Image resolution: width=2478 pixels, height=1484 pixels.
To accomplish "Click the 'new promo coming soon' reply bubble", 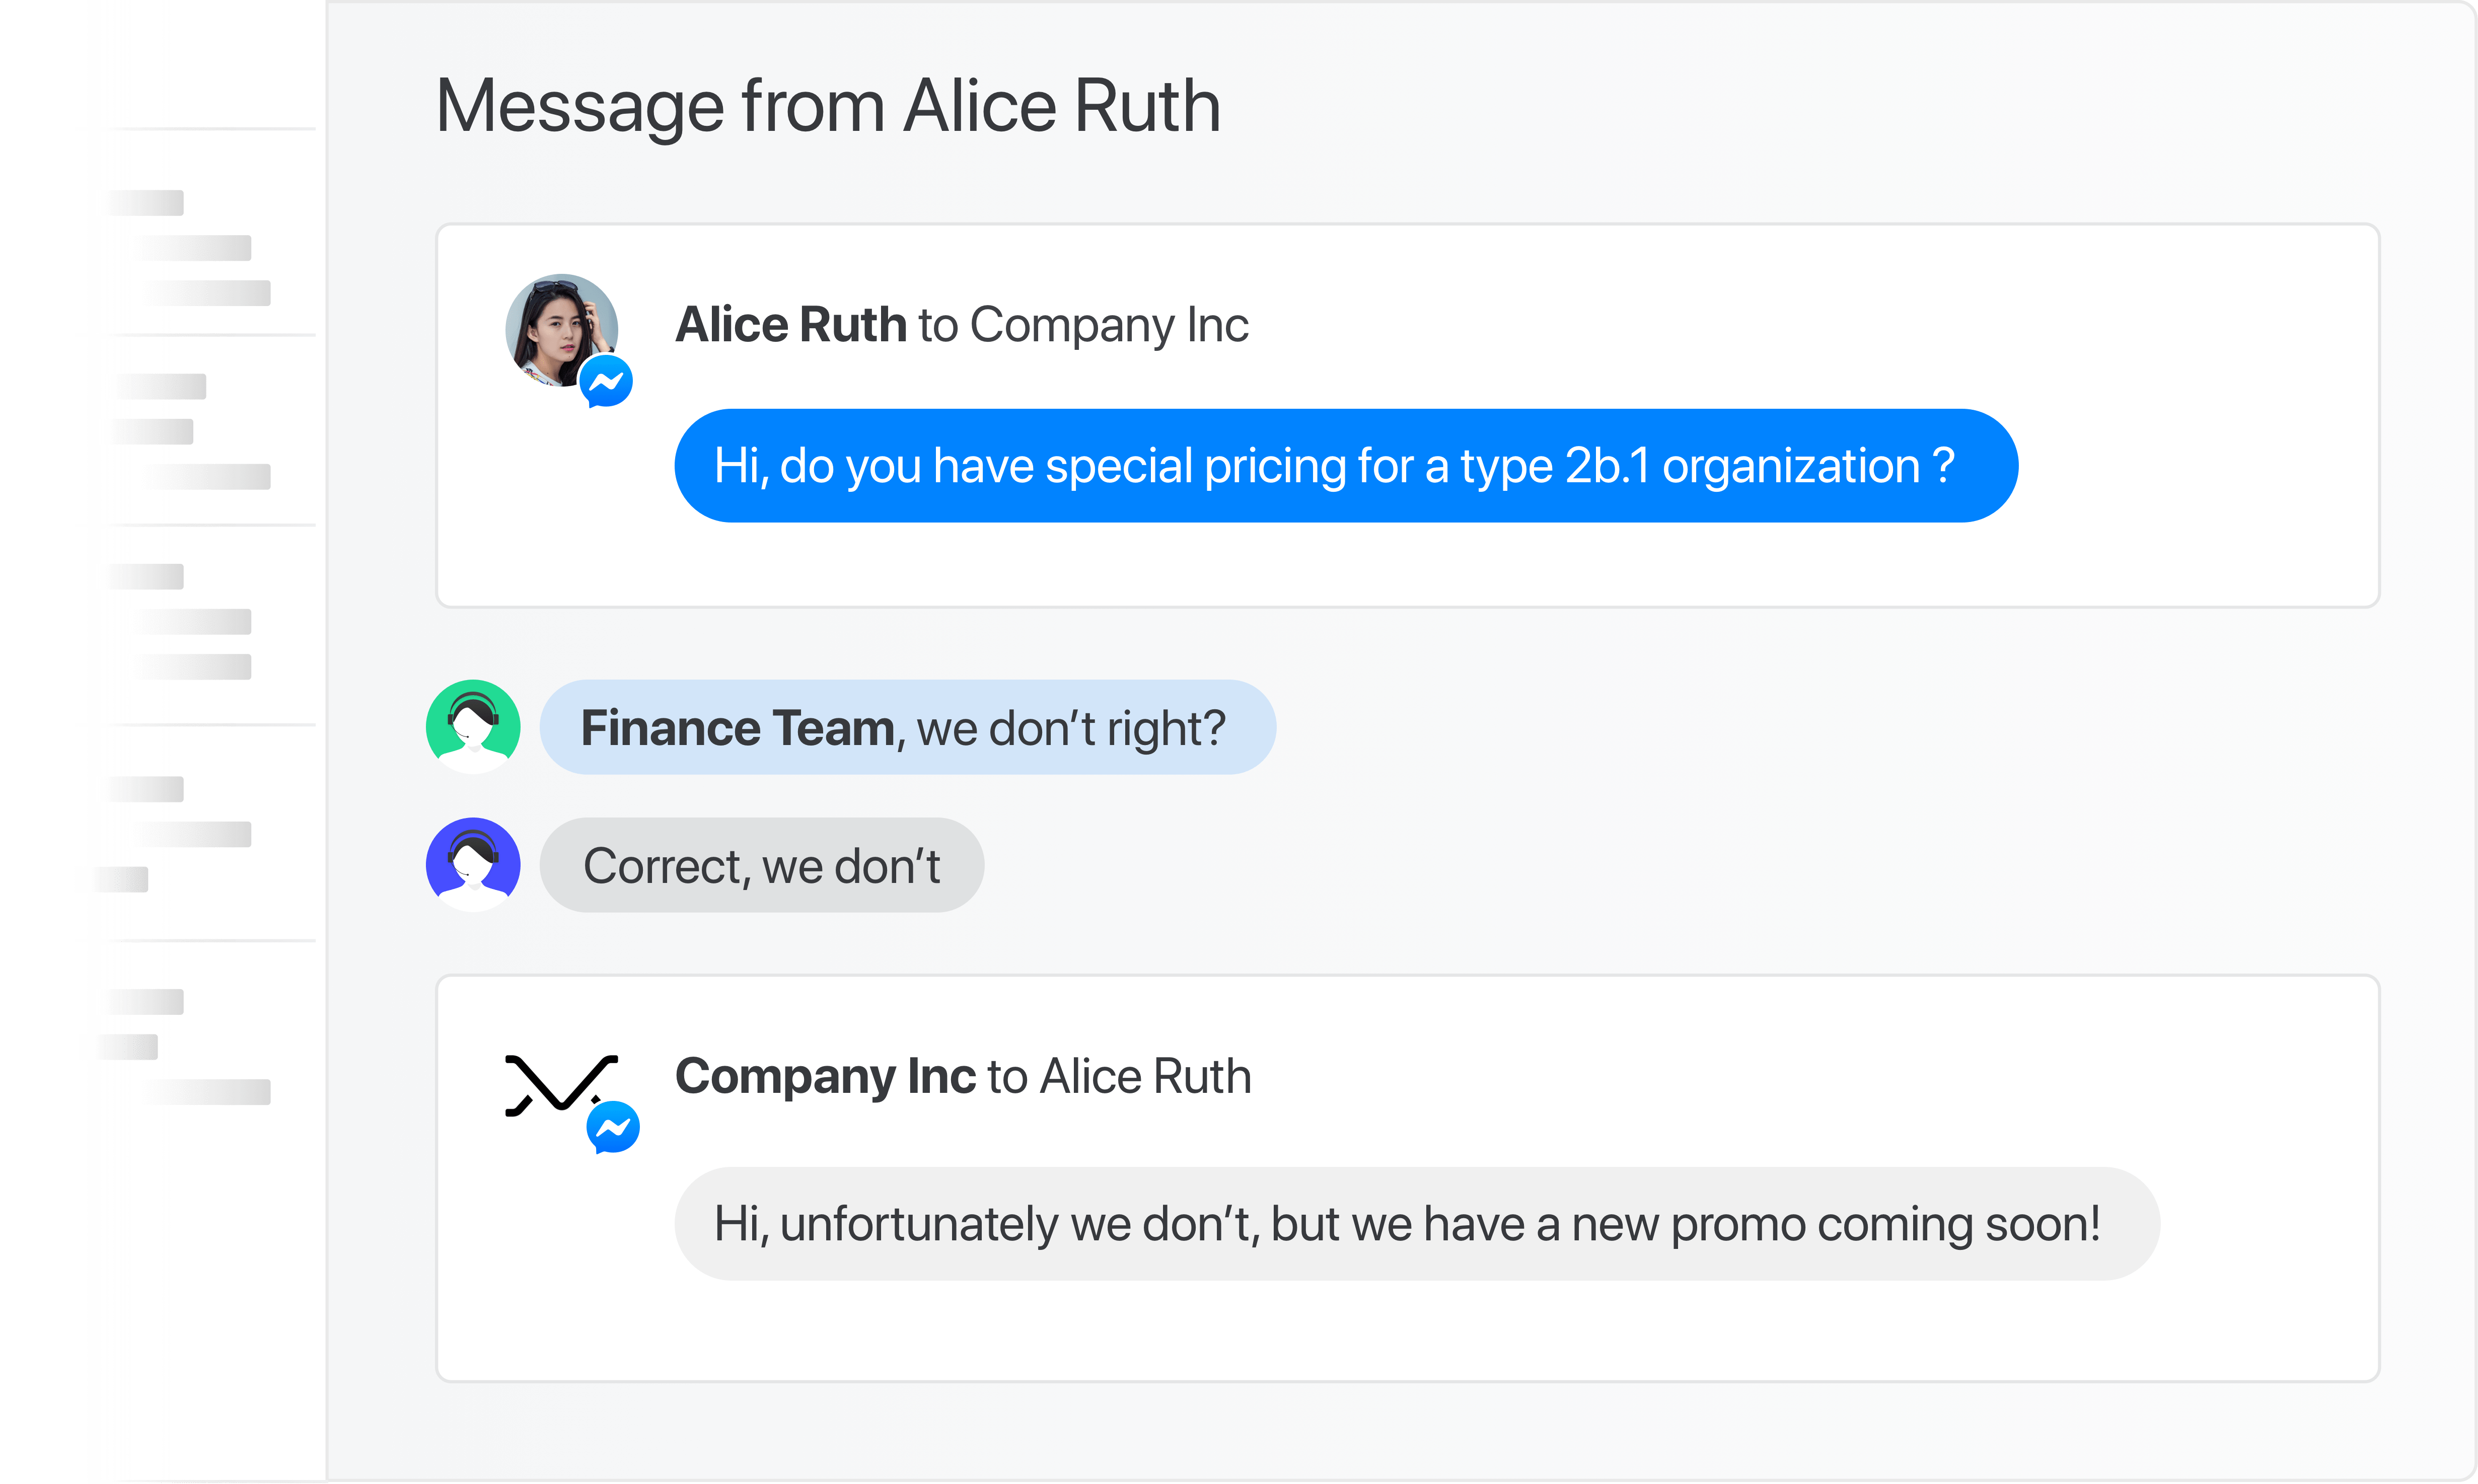I will click(x=1417, y=1224).
